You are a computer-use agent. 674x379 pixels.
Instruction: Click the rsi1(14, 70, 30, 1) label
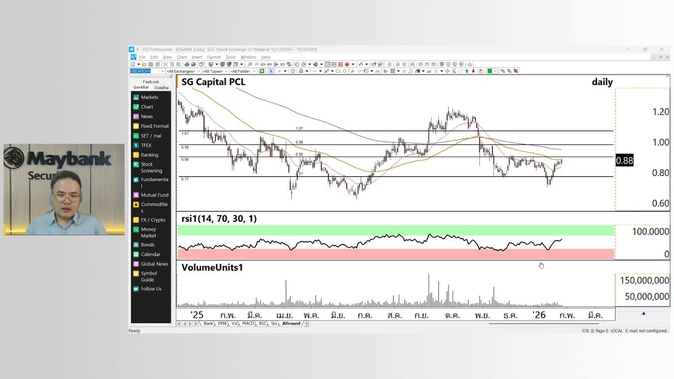click(219, 218)
